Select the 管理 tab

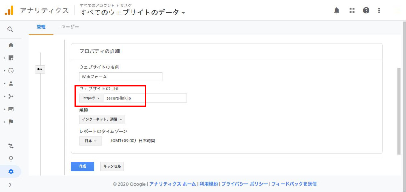(x=41, y=27)
